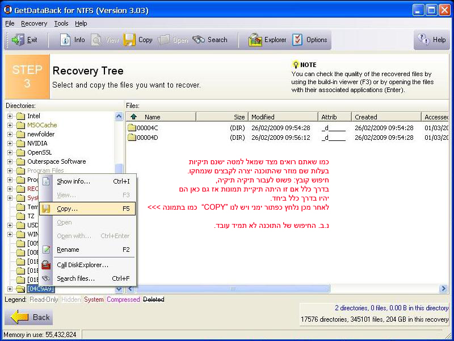Click the files horizontal scrollbar thumb
The width and height of the screenshot is (454, 341).
pos(233,289)
